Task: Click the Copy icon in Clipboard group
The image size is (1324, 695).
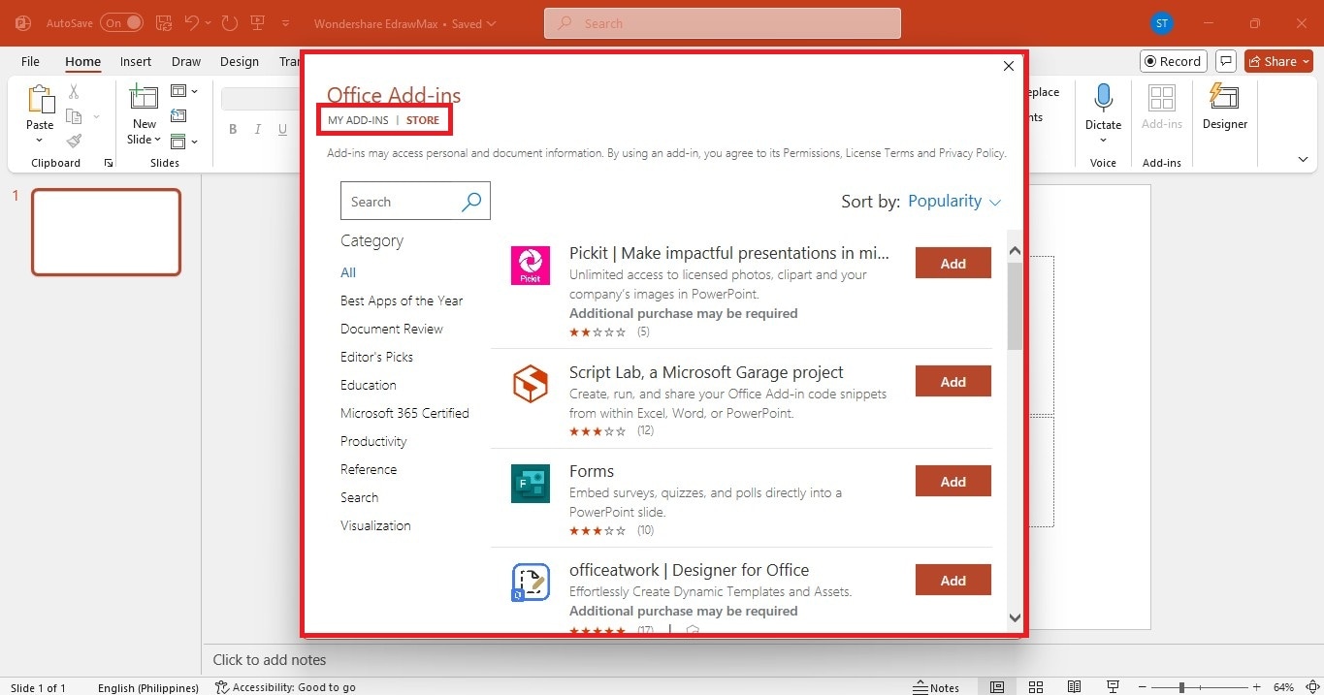Action: pos(74,116)
